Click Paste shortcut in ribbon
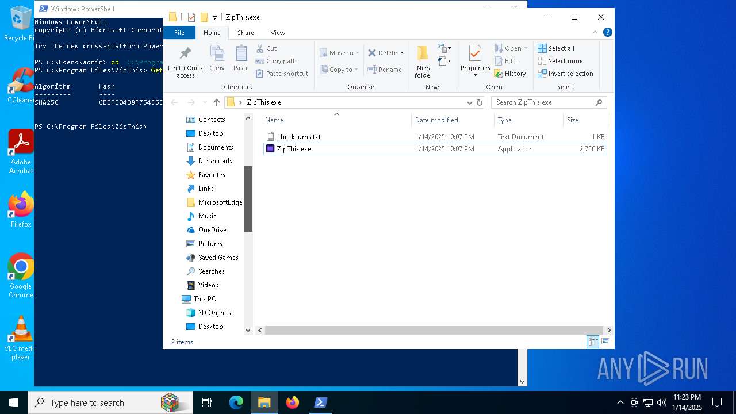Image resolution: width=736 pixels, height=414 pixels. (282, 74)
